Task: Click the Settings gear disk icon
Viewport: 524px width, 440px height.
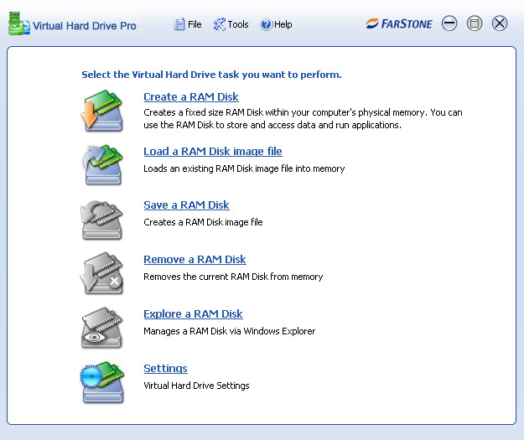Action: coord(102,382)
